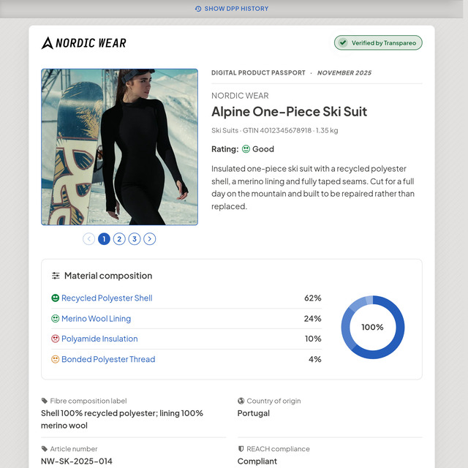Go to next image with right chevron
Screen dimensions: 468x468
click(x=150, y=239)
